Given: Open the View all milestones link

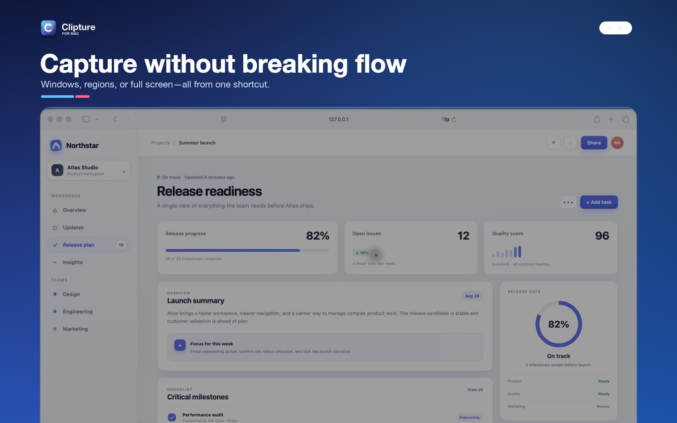Looking at the screenshot, I should coord(475,390).
